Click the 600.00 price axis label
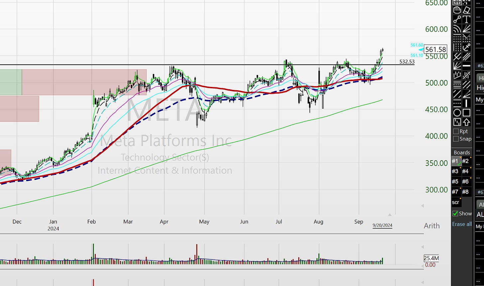The image size is (484, 286). coord(436,29)
